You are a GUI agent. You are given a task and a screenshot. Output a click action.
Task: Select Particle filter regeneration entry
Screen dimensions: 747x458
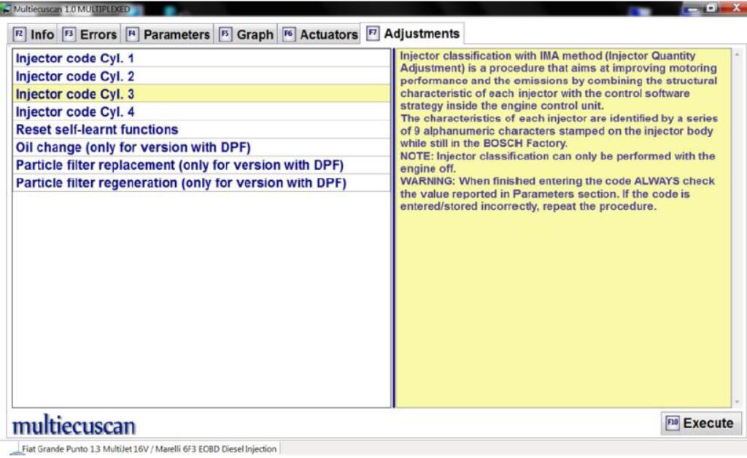click(201, 183)
